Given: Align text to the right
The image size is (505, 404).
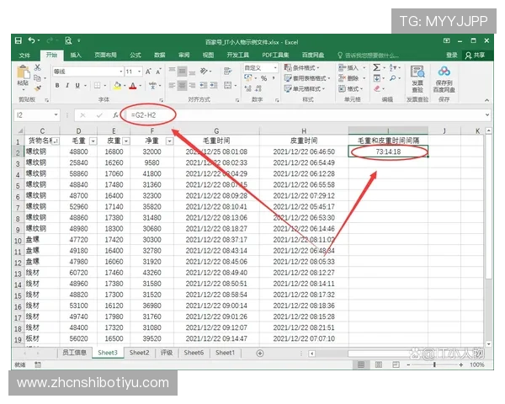Looking at the screenshot, I should click(192, 85).
